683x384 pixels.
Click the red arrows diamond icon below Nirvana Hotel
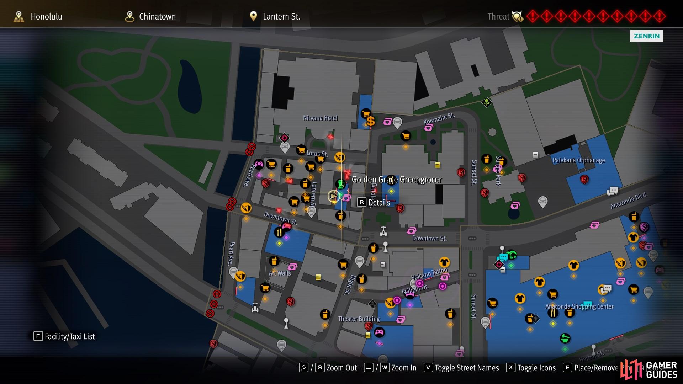[284, 138]
